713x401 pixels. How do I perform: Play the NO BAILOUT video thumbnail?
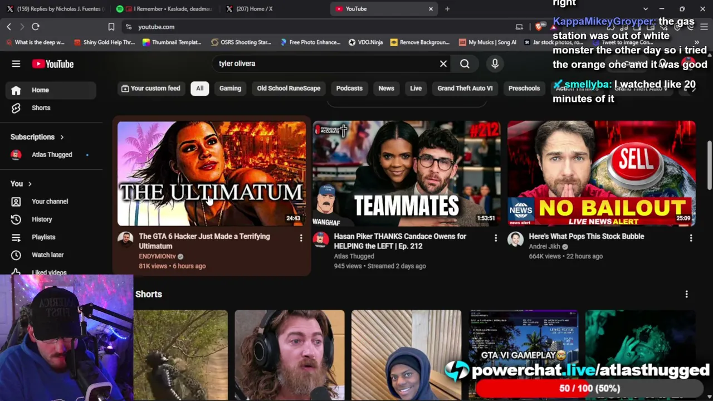602,173
